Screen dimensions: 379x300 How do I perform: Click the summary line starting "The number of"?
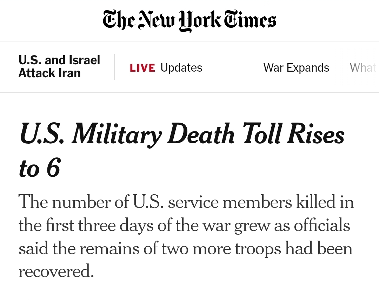[x=186, y=203]
